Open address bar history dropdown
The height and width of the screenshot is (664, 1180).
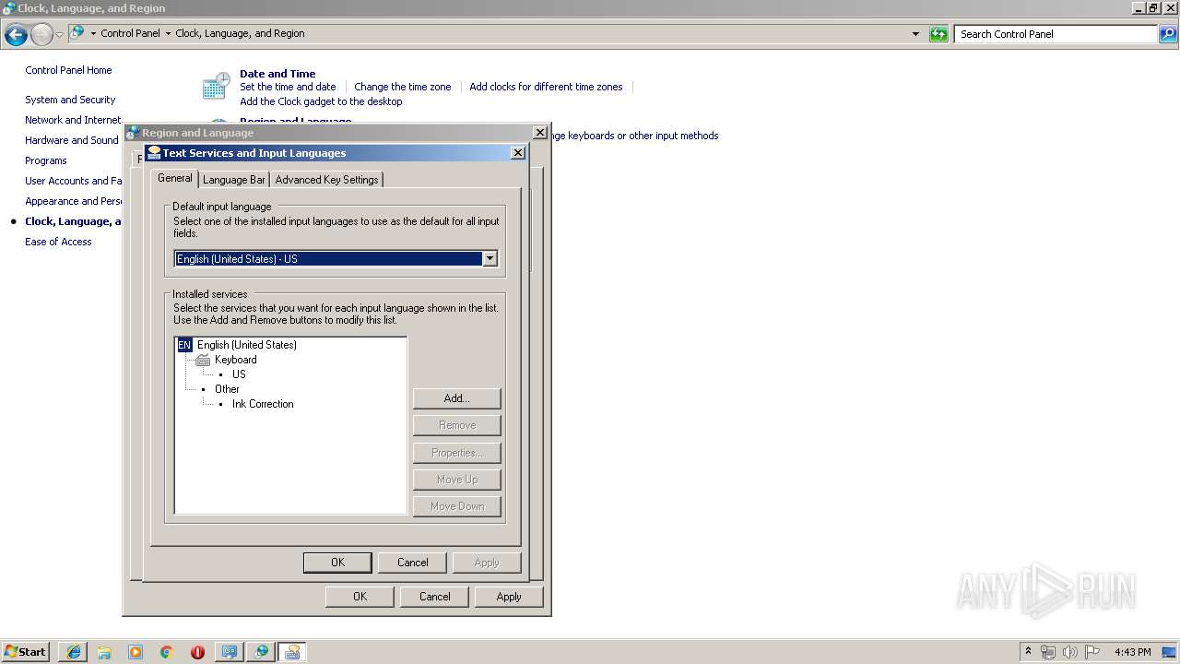(x=915, y=34)
